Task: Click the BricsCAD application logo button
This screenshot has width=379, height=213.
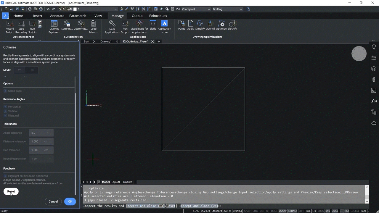Action: point(5,16)
